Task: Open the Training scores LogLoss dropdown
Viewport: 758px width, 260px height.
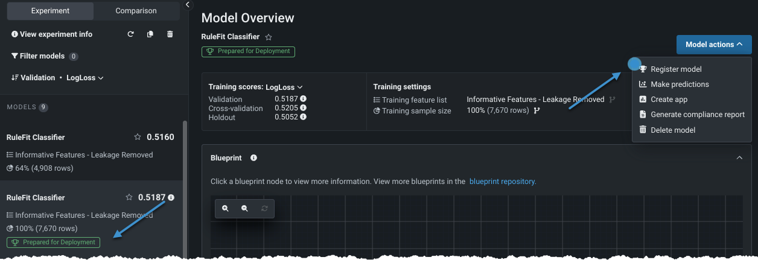Action: [x=284, y=87]
